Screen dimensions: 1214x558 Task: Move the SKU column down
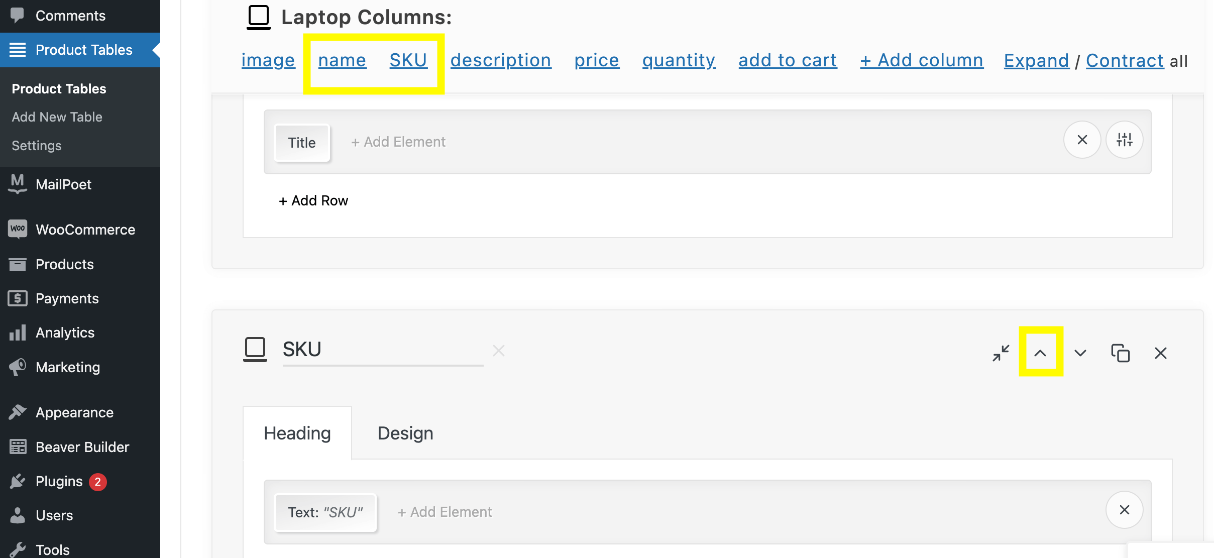1080,353
